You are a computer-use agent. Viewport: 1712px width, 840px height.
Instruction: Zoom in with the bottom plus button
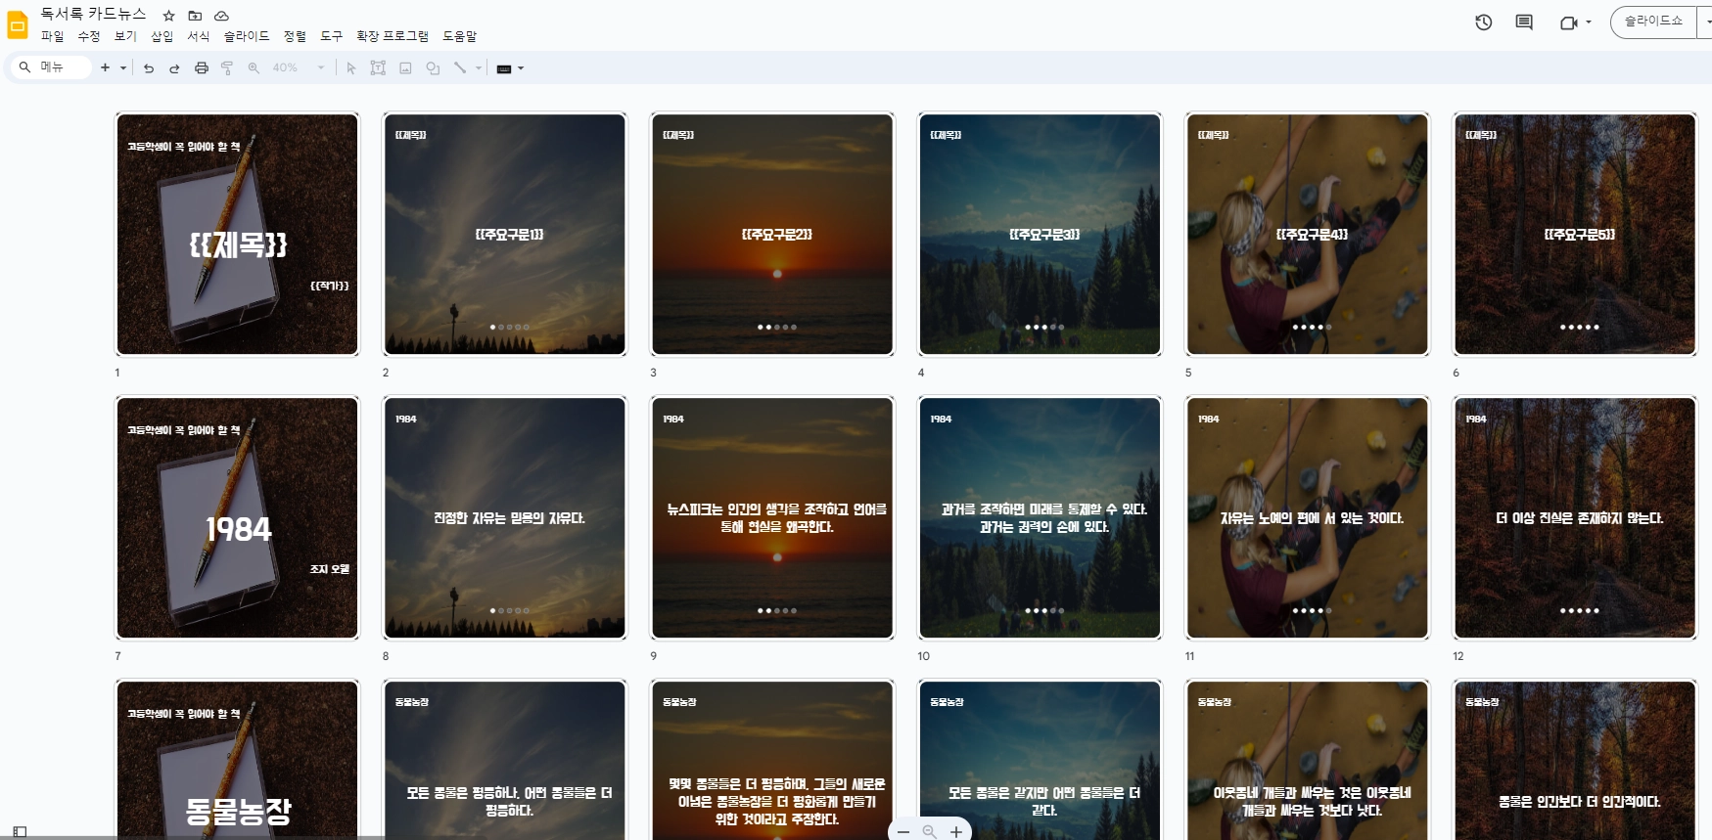pyautogui.click(x=956, y=831)
